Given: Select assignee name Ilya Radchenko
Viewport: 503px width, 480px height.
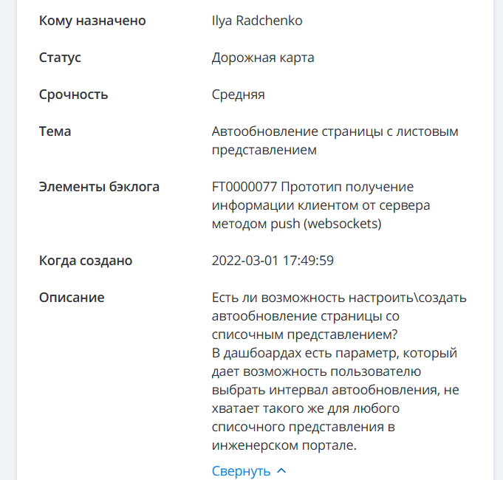Looking at the screenshot, I should point(257,21).
